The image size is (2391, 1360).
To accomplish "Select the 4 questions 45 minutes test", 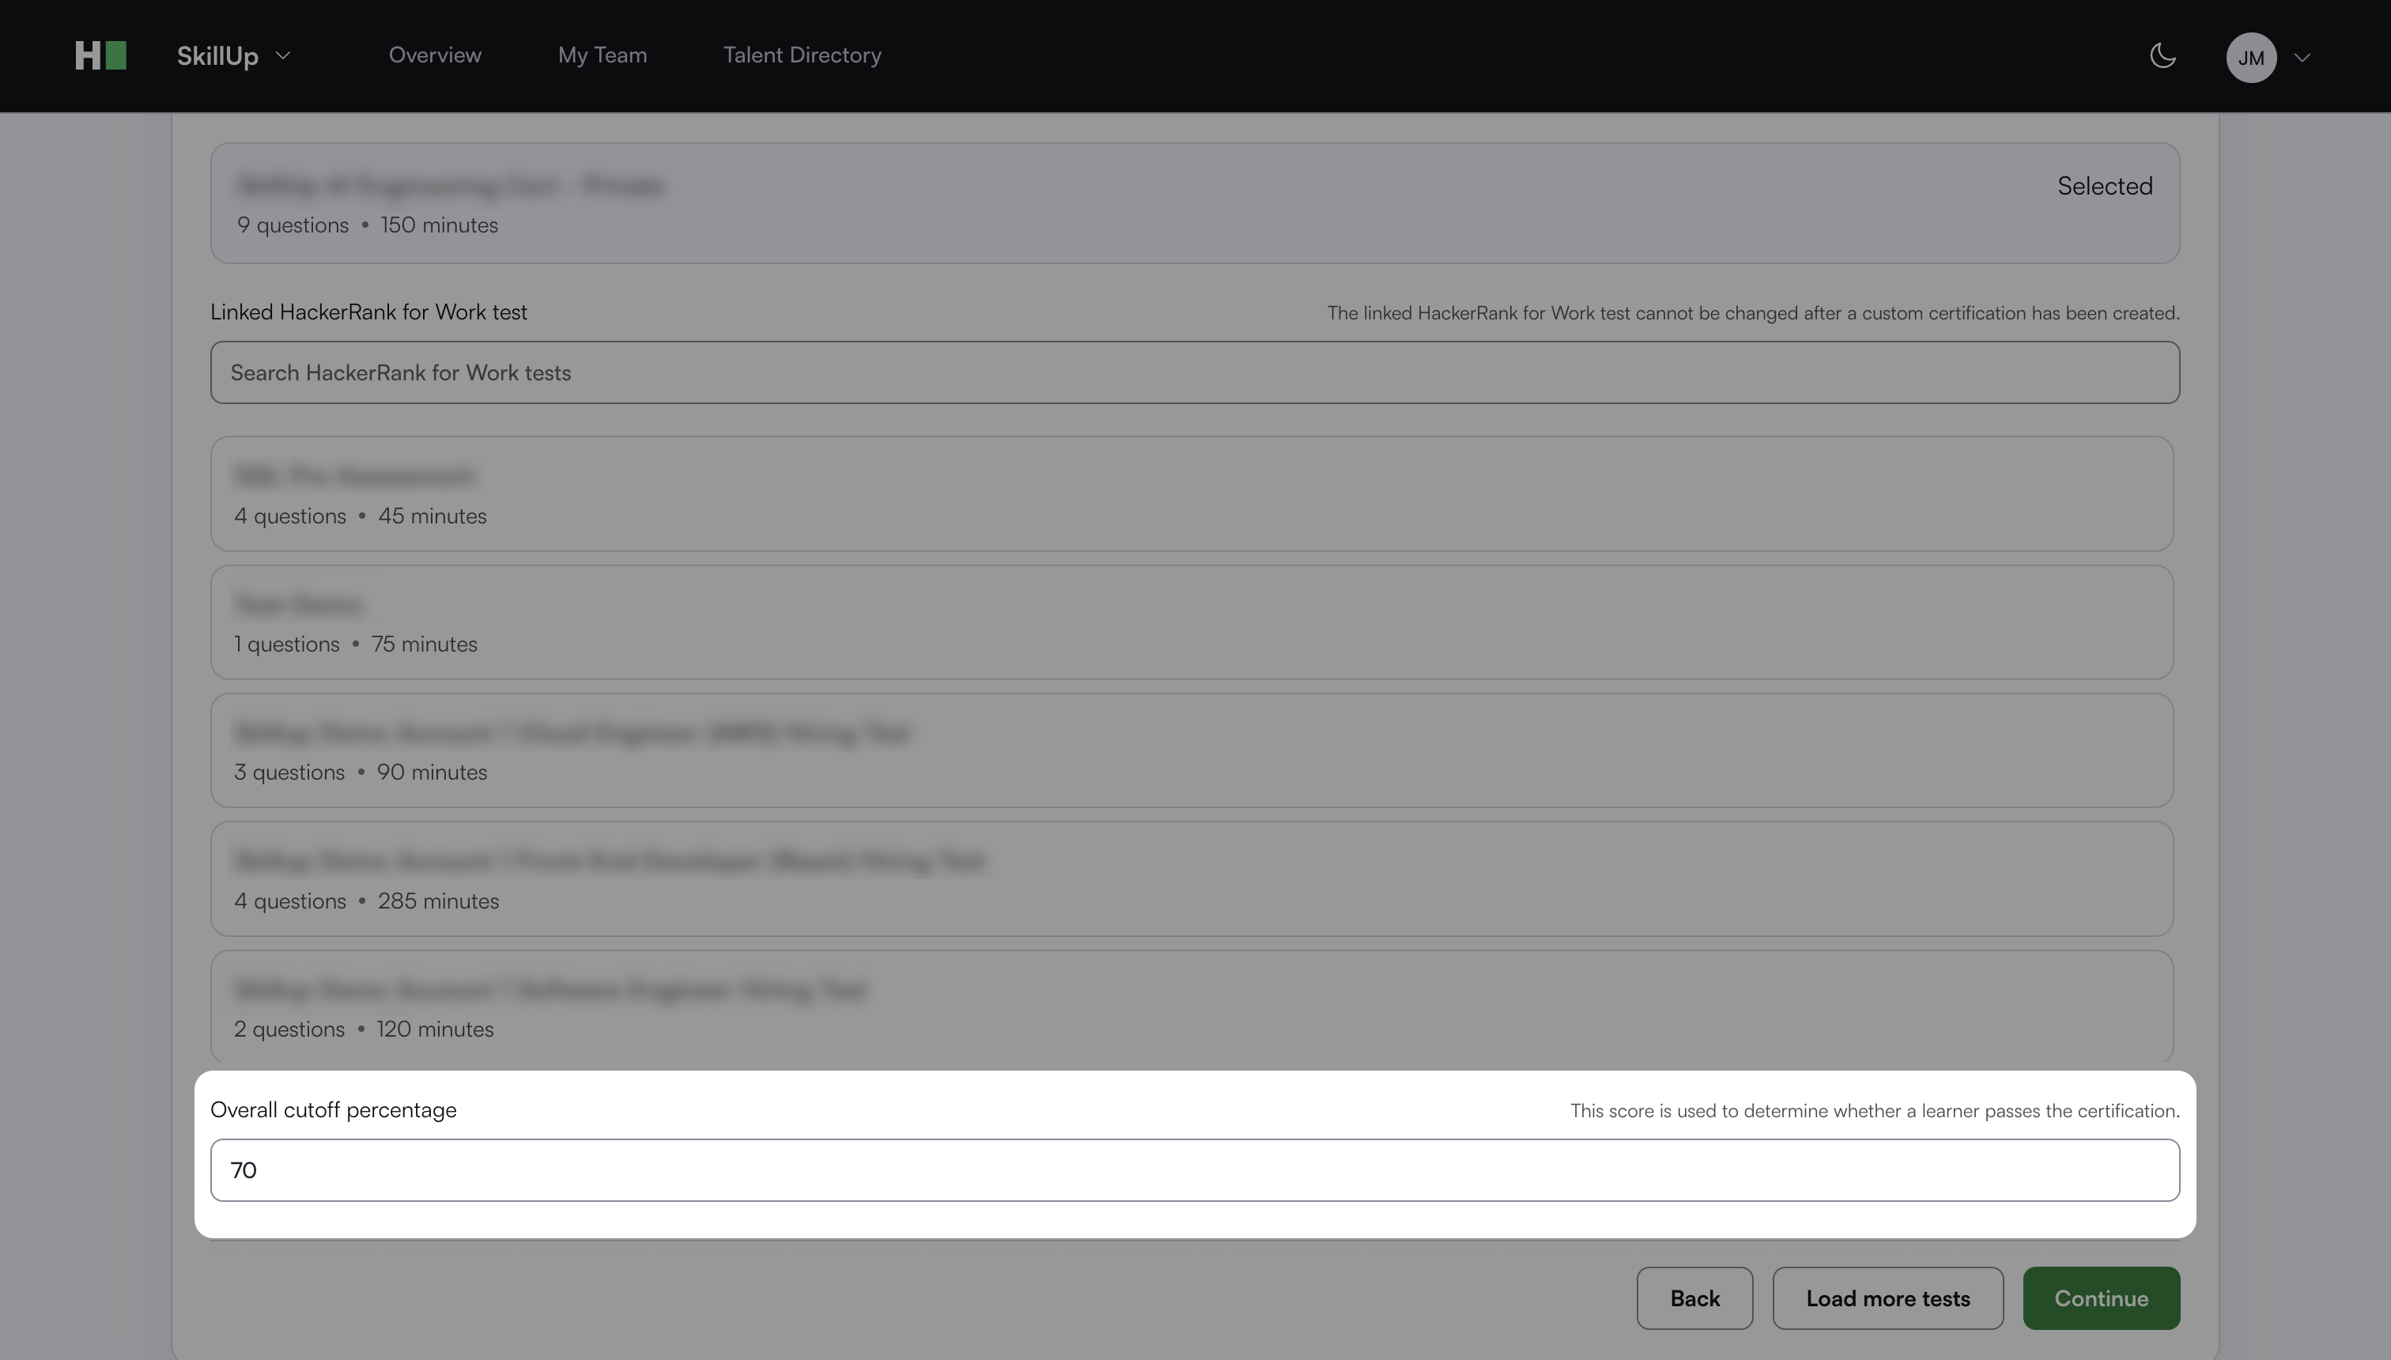I will point(1191,494).
